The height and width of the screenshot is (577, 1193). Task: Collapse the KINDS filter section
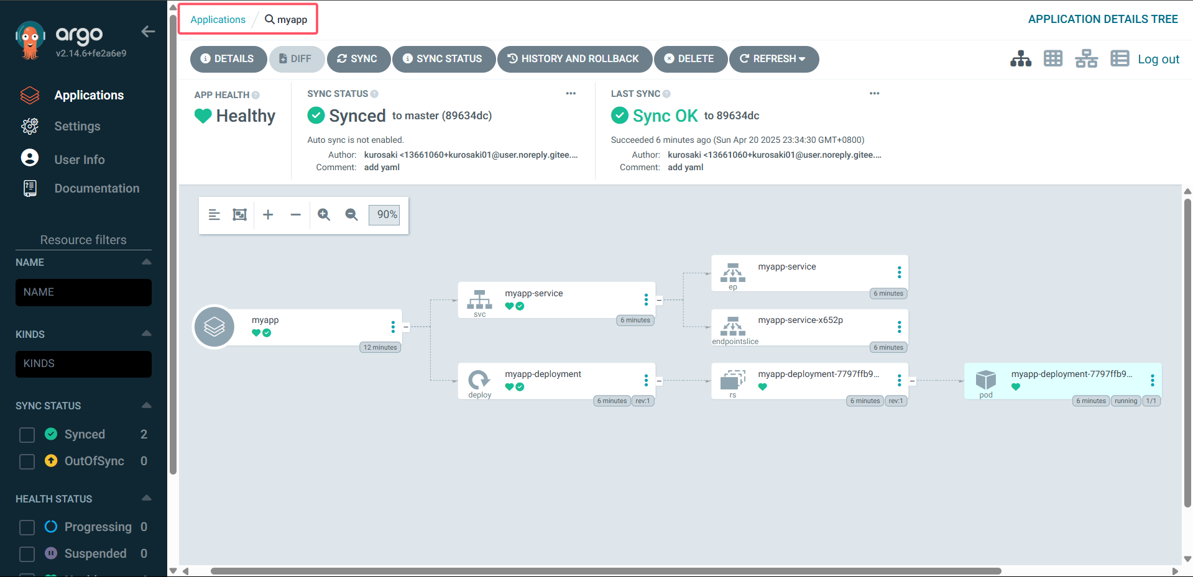pyautogui.click(x=147, y=334)
